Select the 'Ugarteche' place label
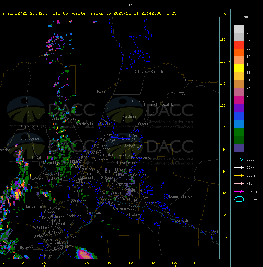This screenshot has height=267, width=263. [78, 201]
